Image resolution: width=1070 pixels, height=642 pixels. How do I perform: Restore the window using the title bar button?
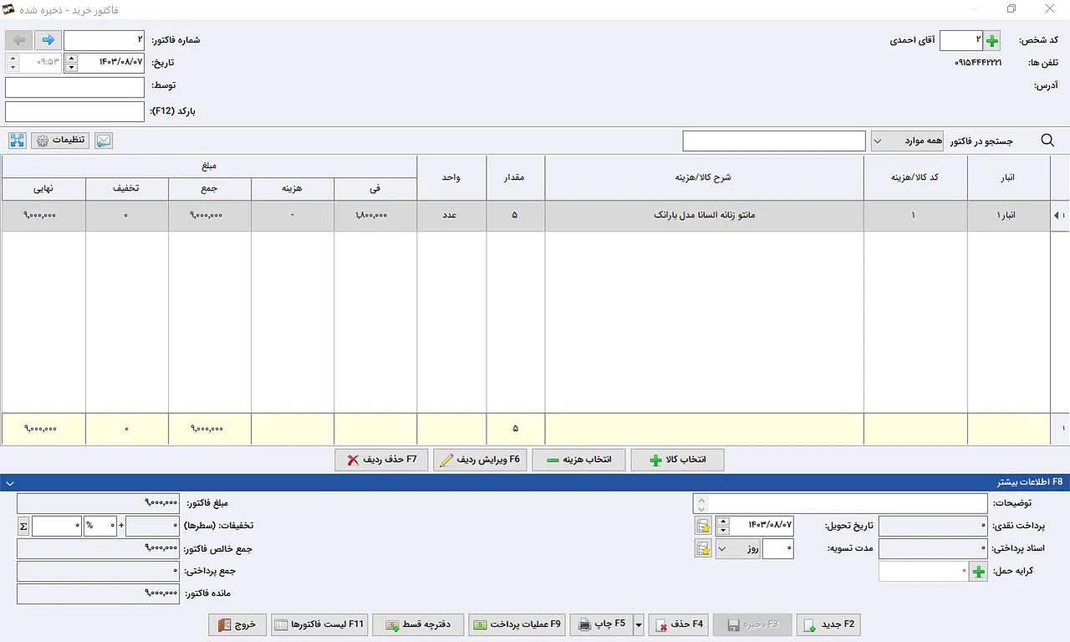click(1011, 9)
